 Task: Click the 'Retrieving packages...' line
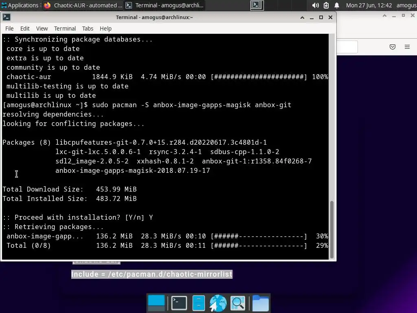click(x=53, y=227)
